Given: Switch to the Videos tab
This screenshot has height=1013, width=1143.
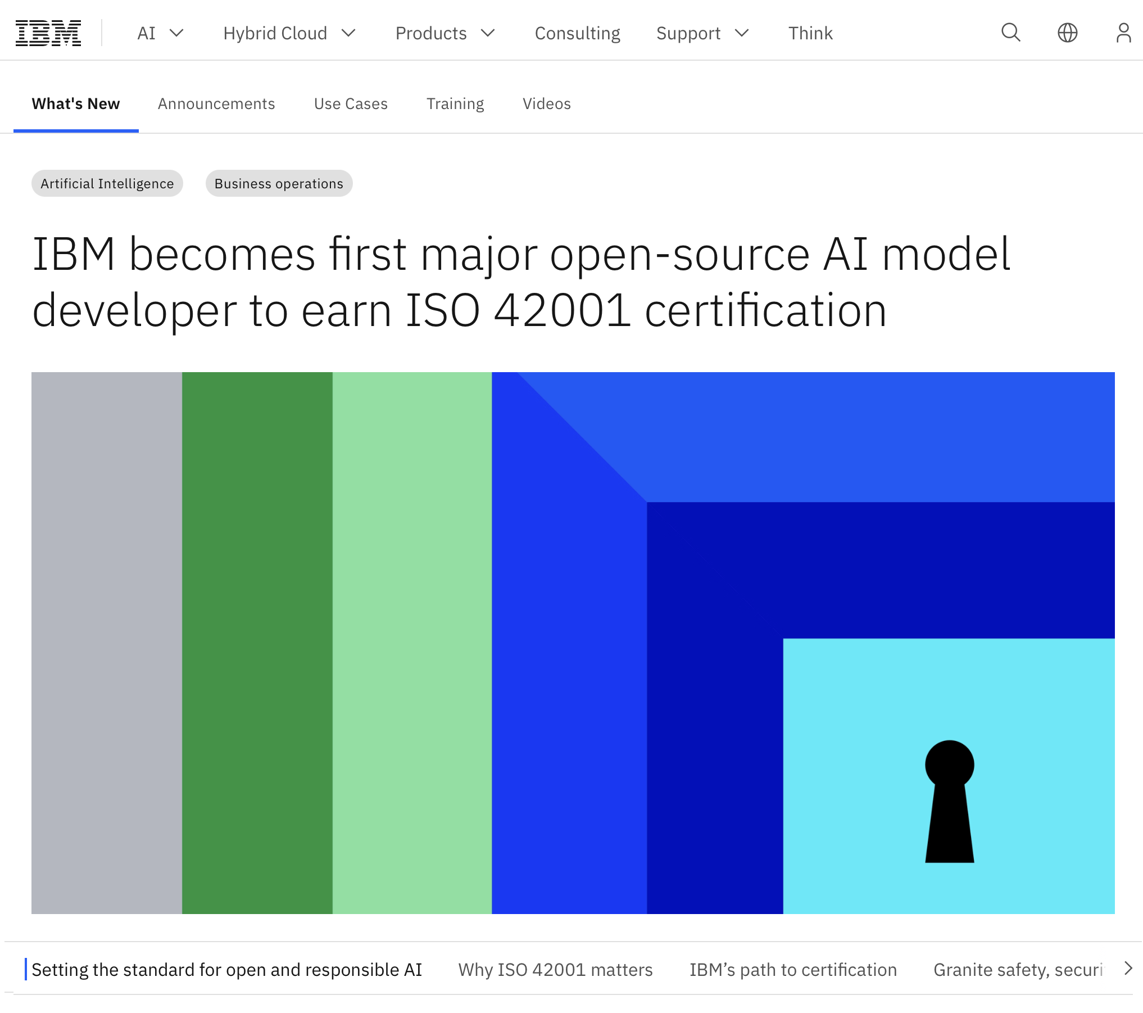Looking at the screenshot, I should (546, 104).
